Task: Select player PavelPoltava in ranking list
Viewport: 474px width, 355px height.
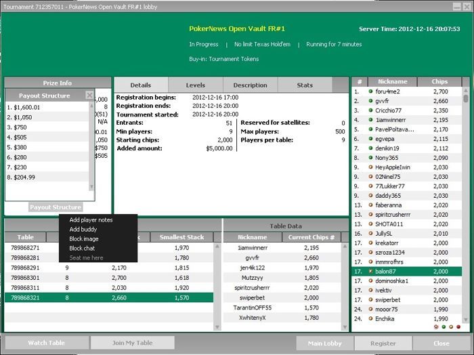Action: [407, 129]
